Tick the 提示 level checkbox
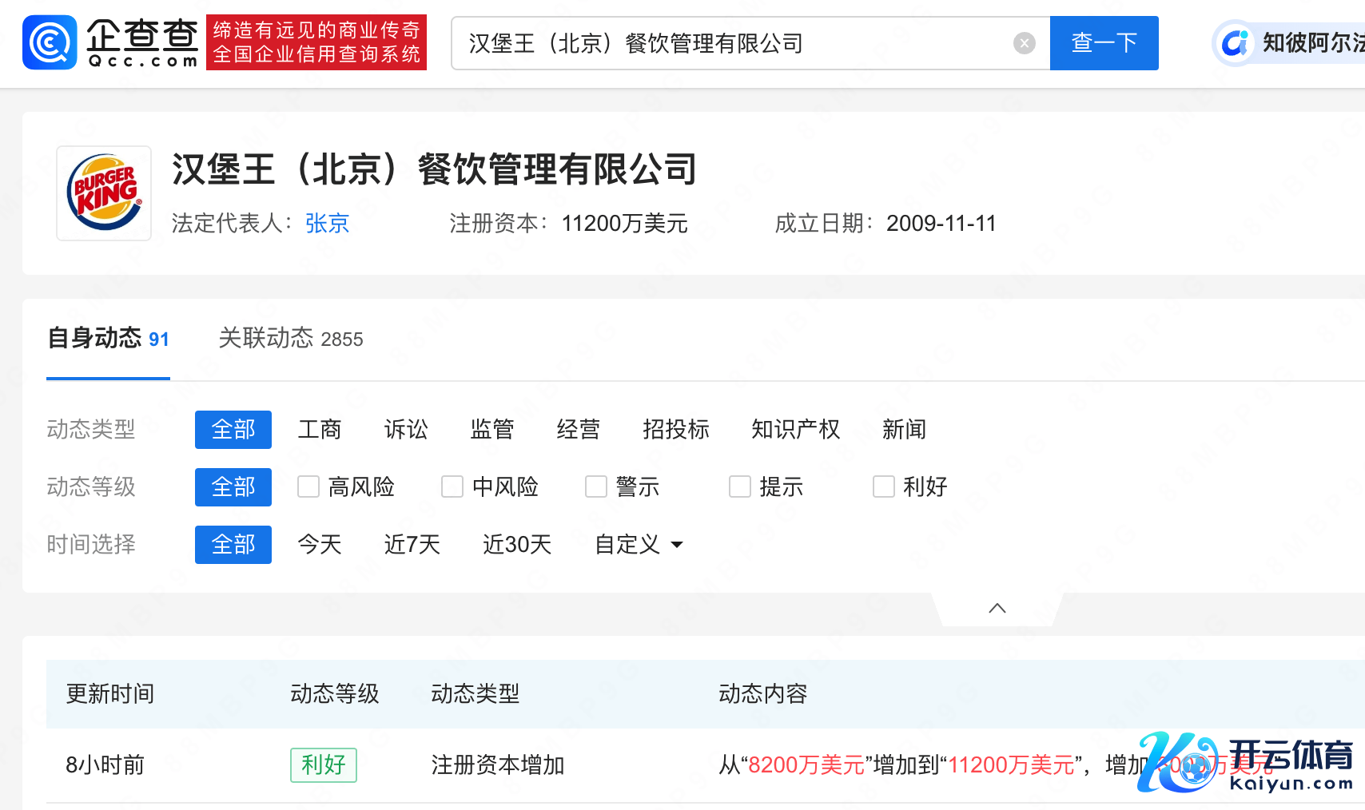 point(740,486)
